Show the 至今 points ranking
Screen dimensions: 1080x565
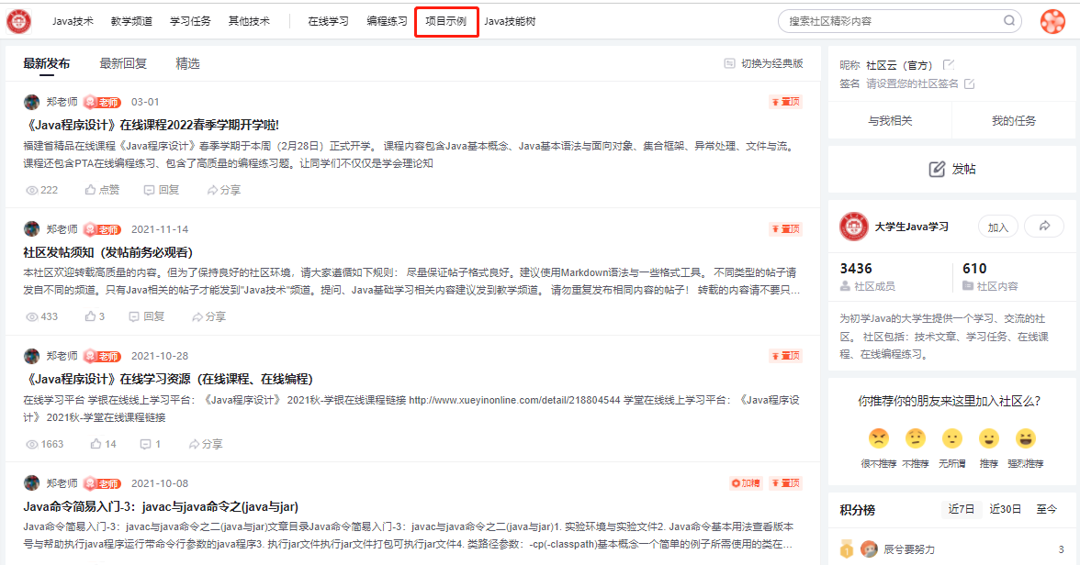tap(1046, 509)
